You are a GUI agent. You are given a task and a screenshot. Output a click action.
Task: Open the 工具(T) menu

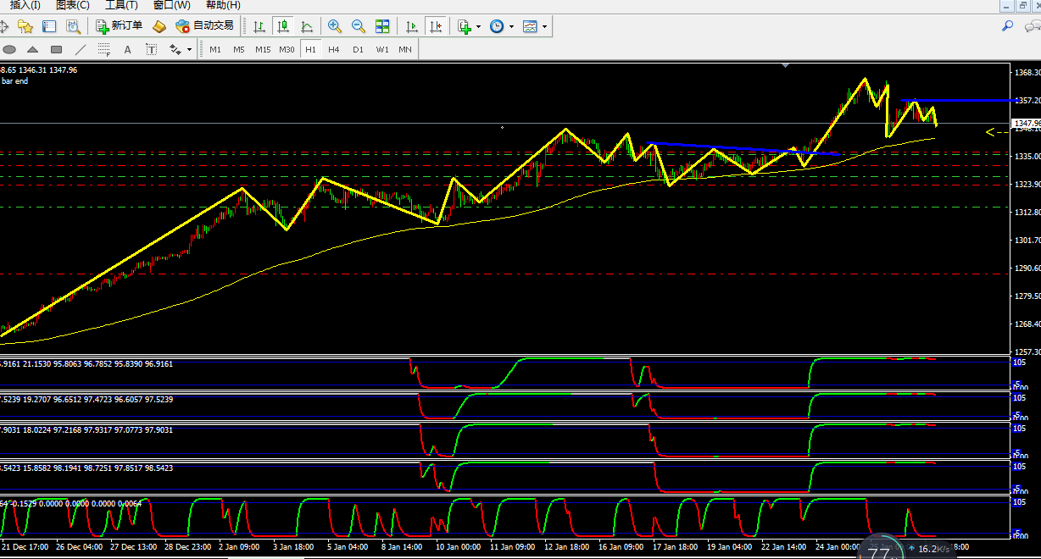(121, 5)
